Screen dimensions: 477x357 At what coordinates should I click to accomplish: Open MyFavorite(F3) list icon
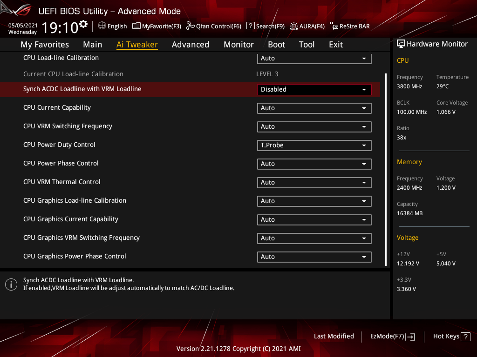point(136,26)
